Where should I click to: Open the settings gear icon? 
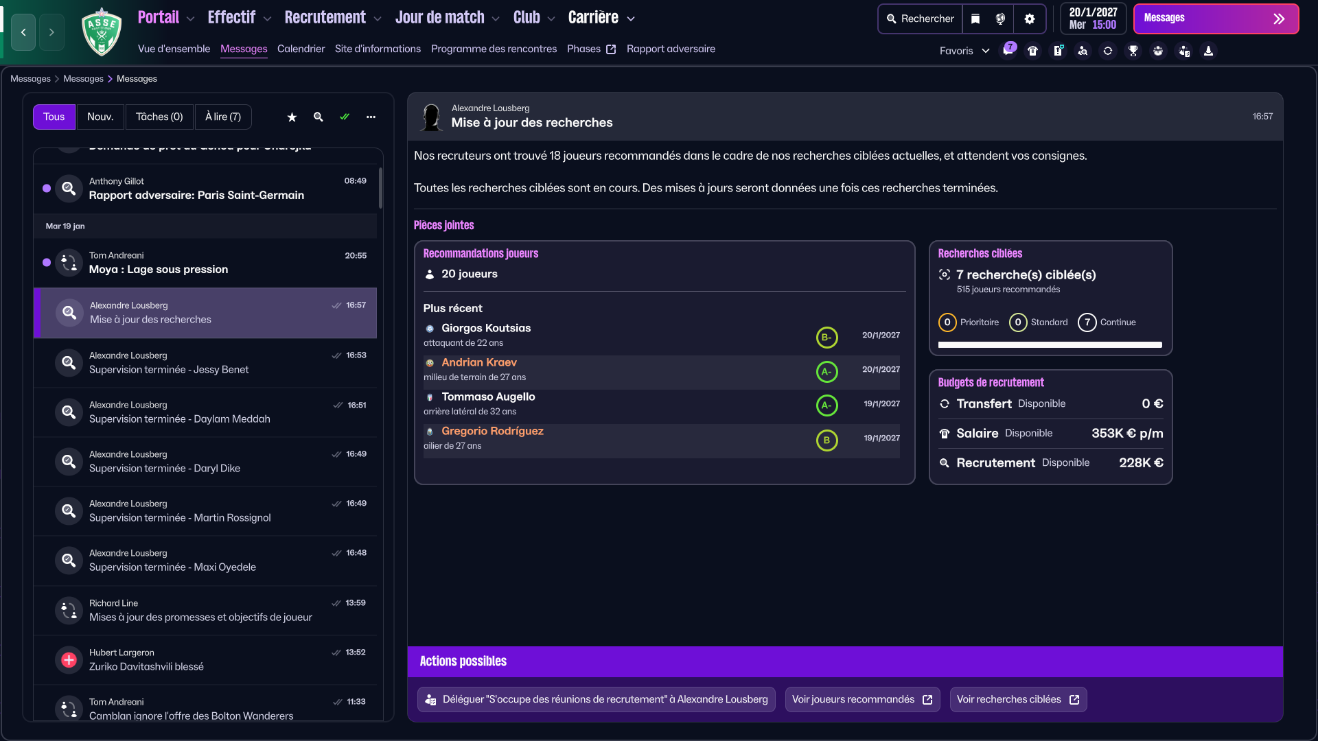tap(1029, 19)
